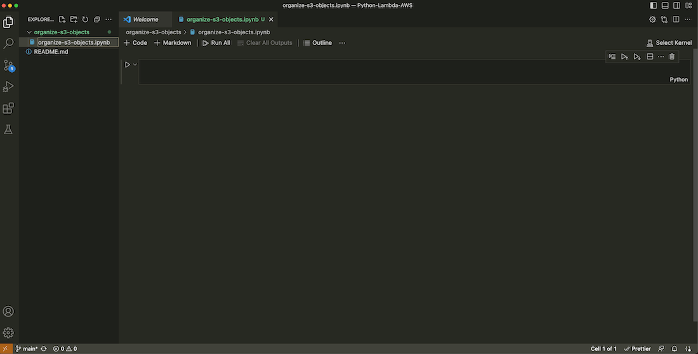Open Run and Debug view

[8, 87]
